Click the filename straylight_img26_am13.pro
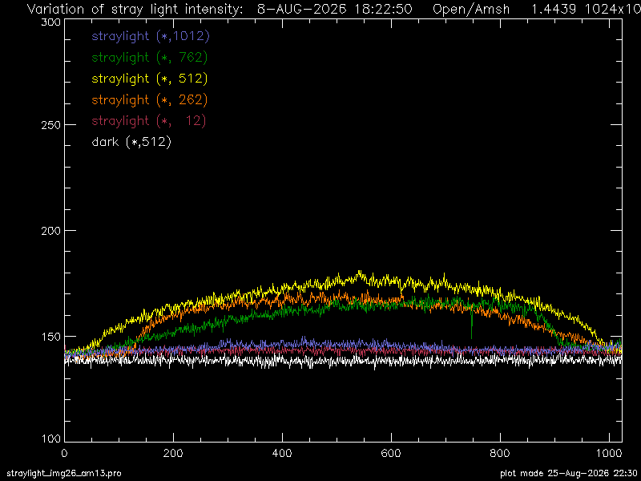The width and height of the screenshot is (641, 481). 64,474
